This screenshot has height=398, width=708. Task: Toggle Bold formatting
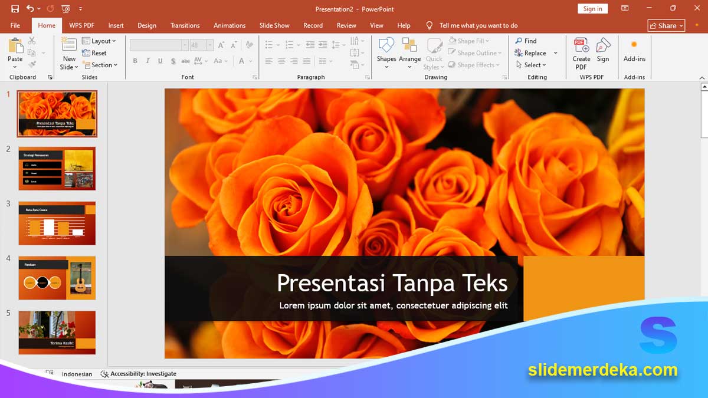pyautogui.click(x=135, y=61)
